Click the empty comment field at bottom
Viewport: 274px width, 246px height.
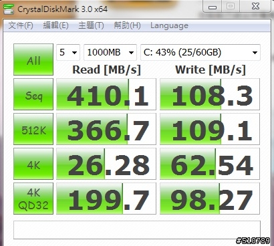137,230
